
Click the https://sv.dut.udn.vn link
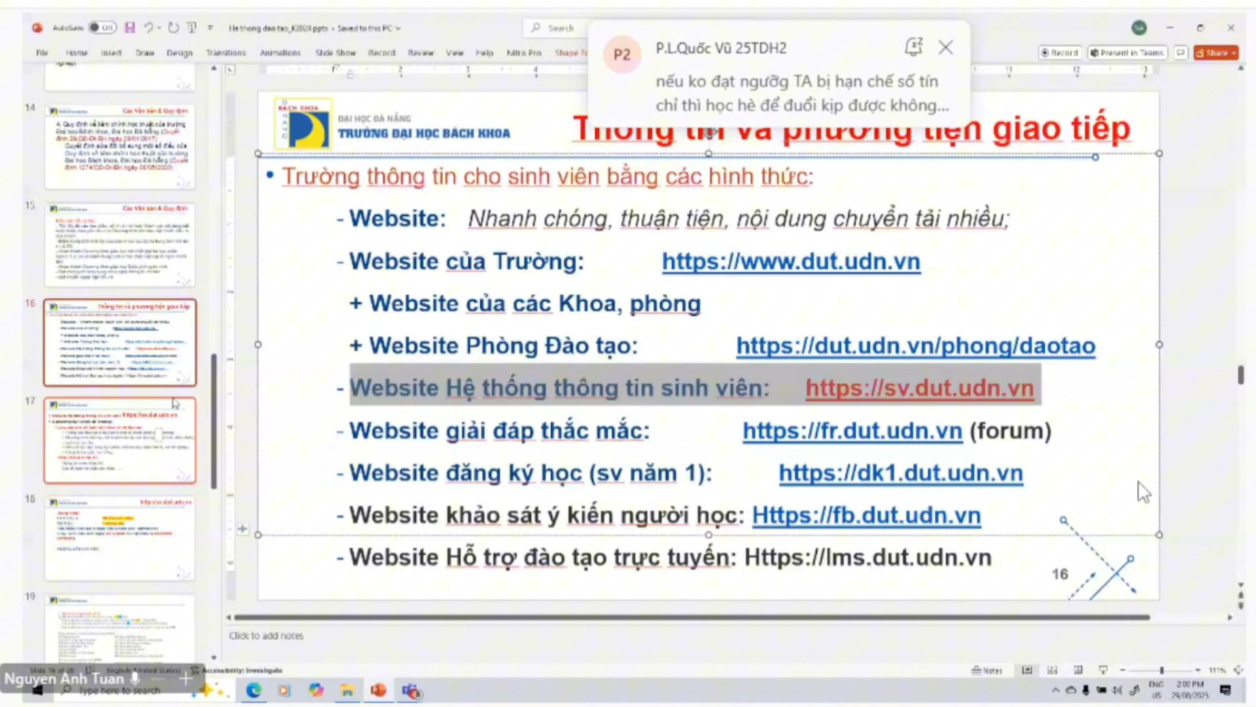(920, 388)
